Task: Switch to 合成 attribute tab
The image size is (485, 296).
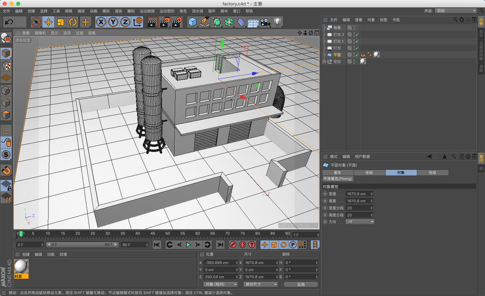Action: point(432,173)
